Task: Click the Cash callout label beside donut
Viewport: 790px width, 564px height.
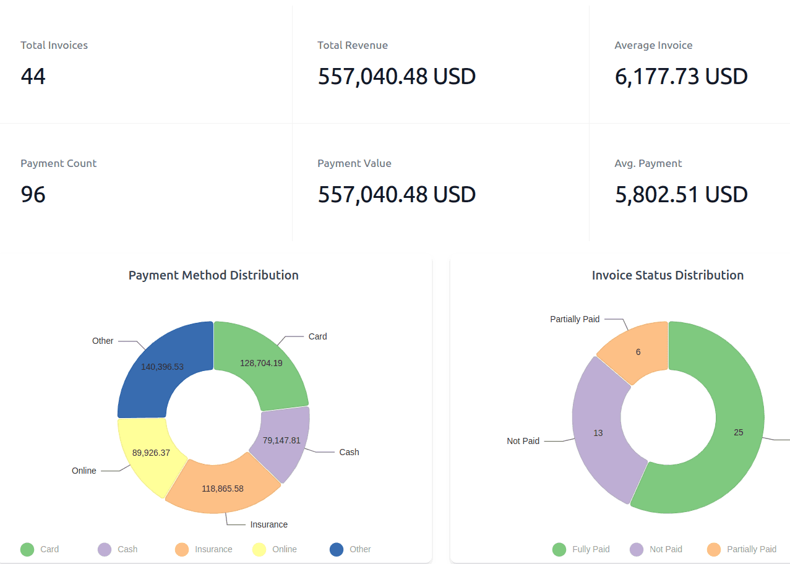Action: tap(349, 452)
